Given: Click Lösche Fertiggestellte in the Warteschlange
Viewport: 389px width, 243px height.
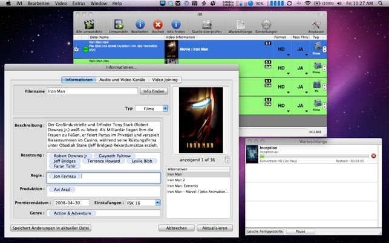Looking at the screenshot, I should (x=265, y=232).
